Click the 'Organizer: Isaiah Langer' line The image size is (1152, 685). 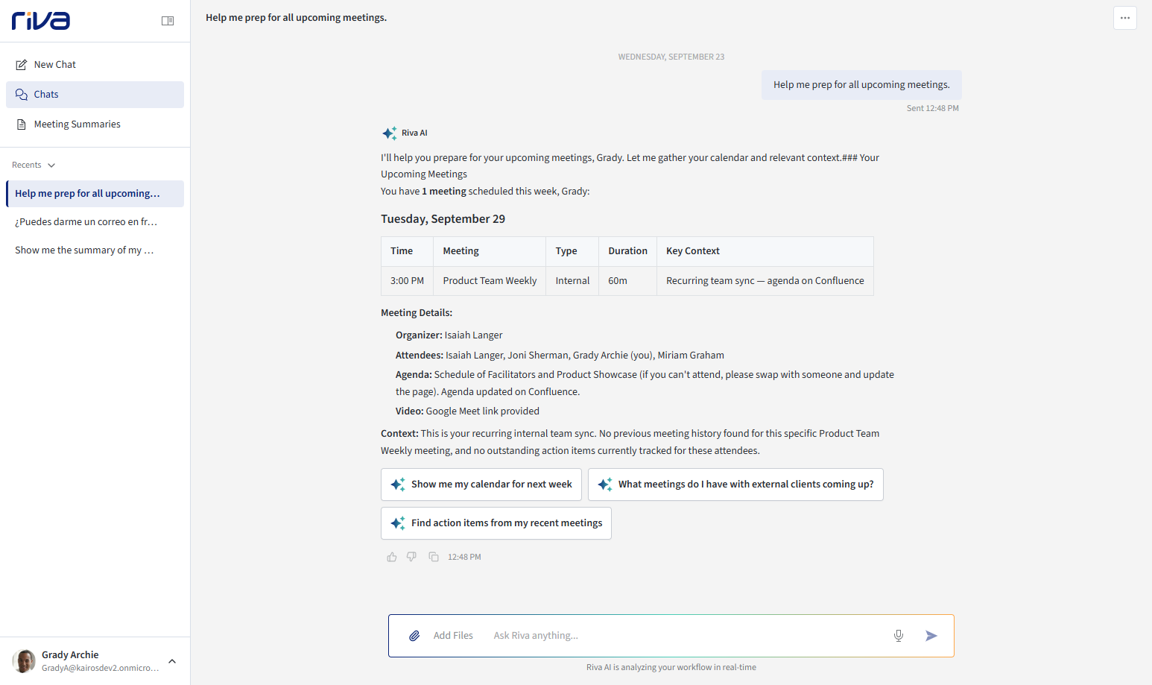point(449,335)
